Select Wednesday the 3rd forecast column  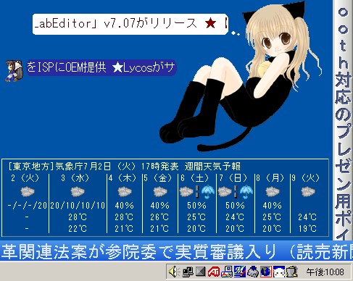(x=78, y=204)
